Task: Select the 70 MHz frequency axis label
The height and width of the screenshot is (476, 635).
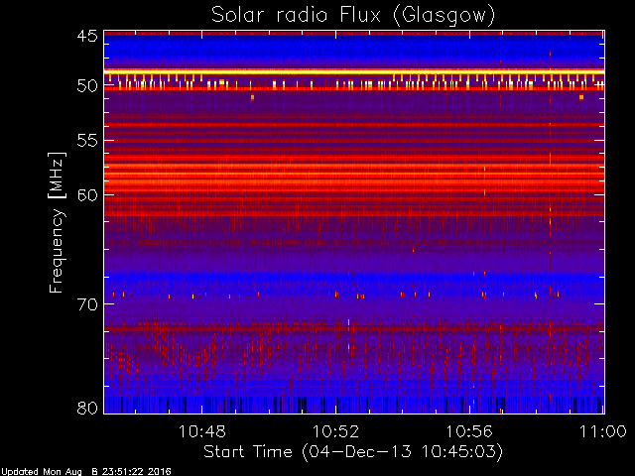Action: pos(87,304)
